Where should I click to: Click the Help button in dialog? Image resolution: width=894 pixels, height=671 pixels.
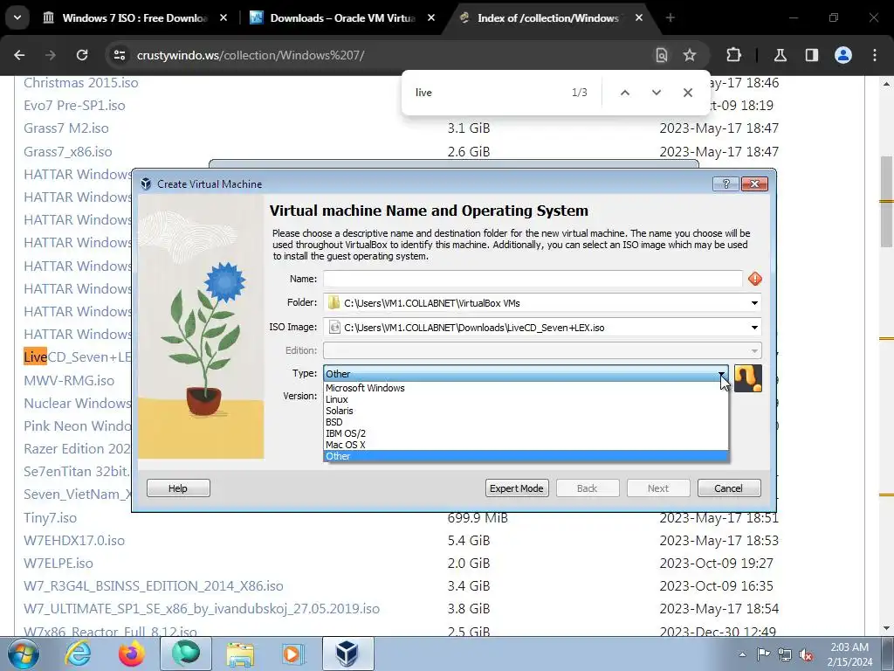[x=178, y=488]
